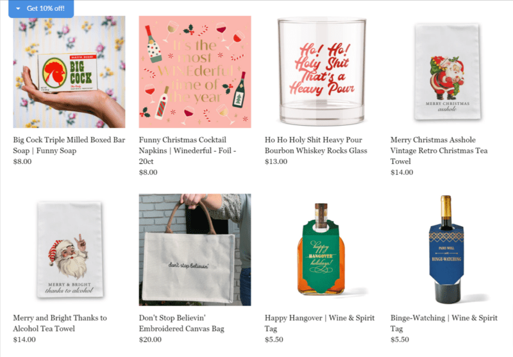Click the $20.00 price of canvas bag
Screen dimensions: 513x357
[x=150, y=339]
